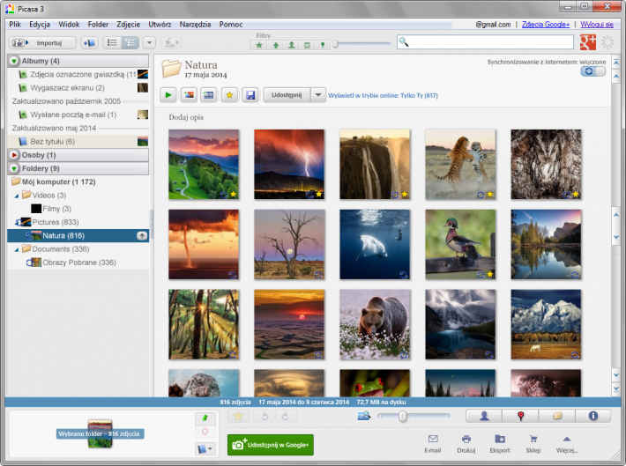Screen dimensions: 626x466
Task: Switch to tree folder view
Action: (130, 42)
